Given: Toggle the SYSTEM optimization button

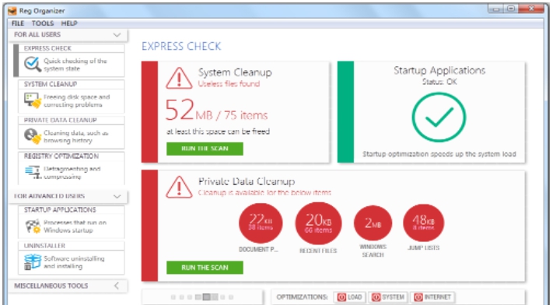Looking at the screenshot, I should pos(388,297).
